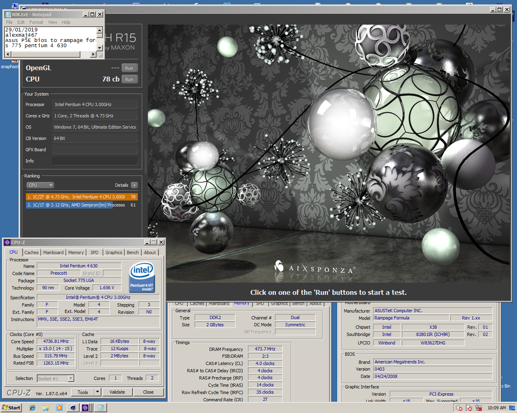The image size is (517, 413).
Task: Open Action Center flag tray icon
Action: point(469,408)
